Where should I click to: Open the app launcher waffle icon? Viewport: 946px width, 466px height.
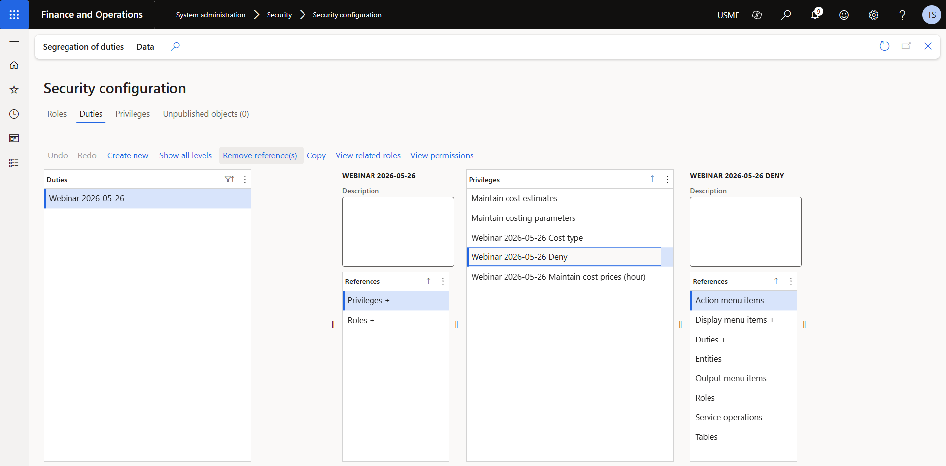point(14,15)
